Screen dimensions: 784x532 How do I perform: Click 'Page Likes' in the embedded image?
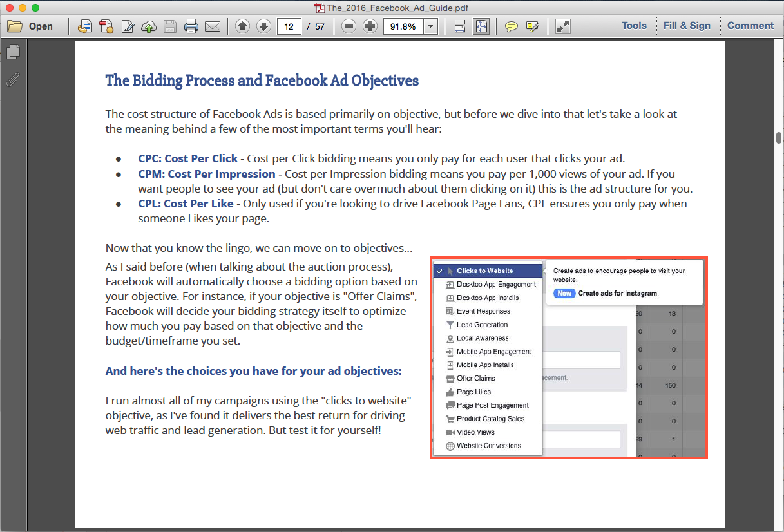tap(474, 392)
